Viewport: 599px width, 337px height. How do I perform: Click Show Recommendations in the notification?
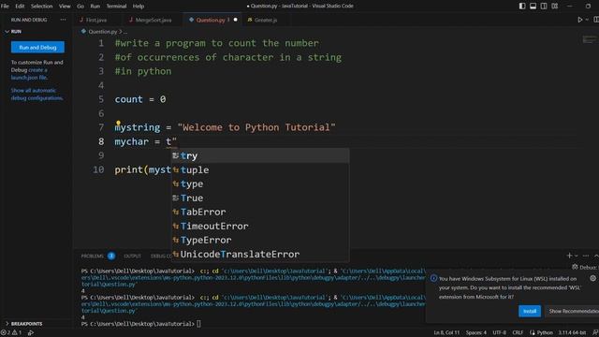[572, 311]
